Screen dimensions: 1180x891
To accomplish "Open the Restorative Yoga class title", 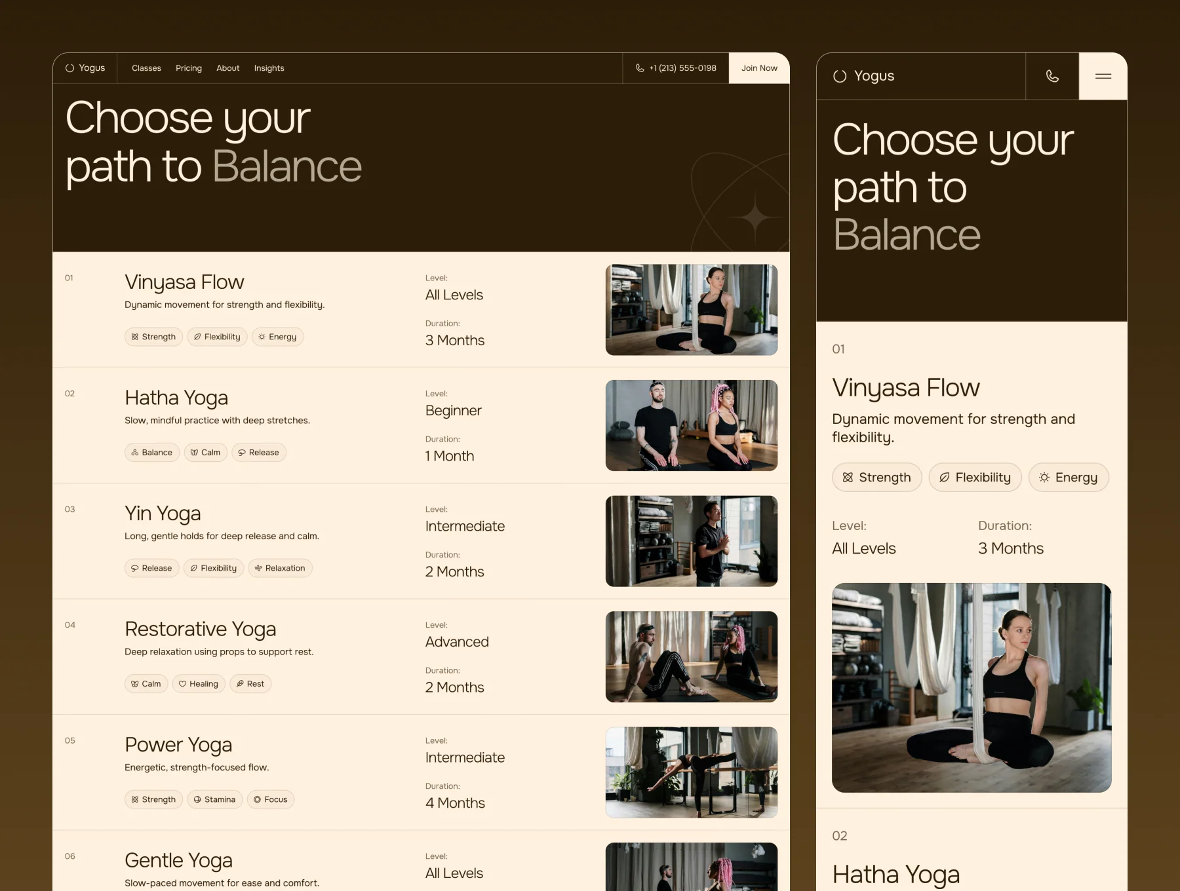I will 200,629.
